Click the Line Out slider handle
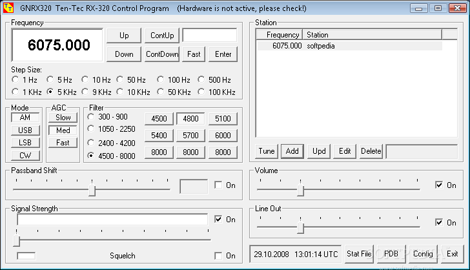The width and height of the screenshot is (470, 270). pos(300,227)
